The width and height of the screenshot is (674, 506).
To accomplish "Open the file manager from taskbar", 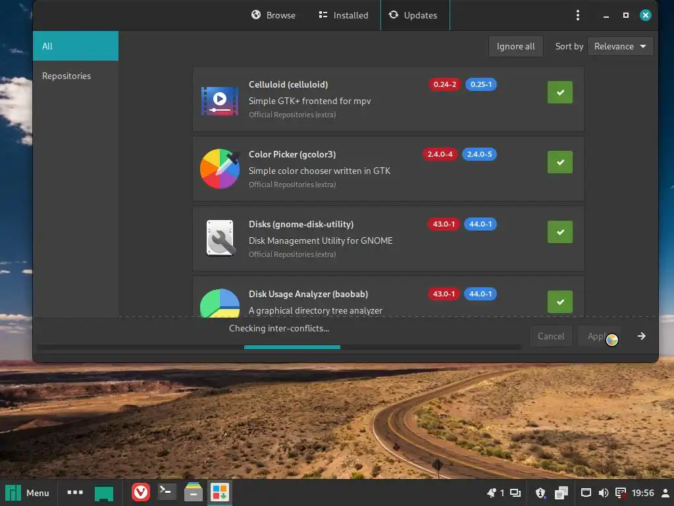I will click(194, 492).
